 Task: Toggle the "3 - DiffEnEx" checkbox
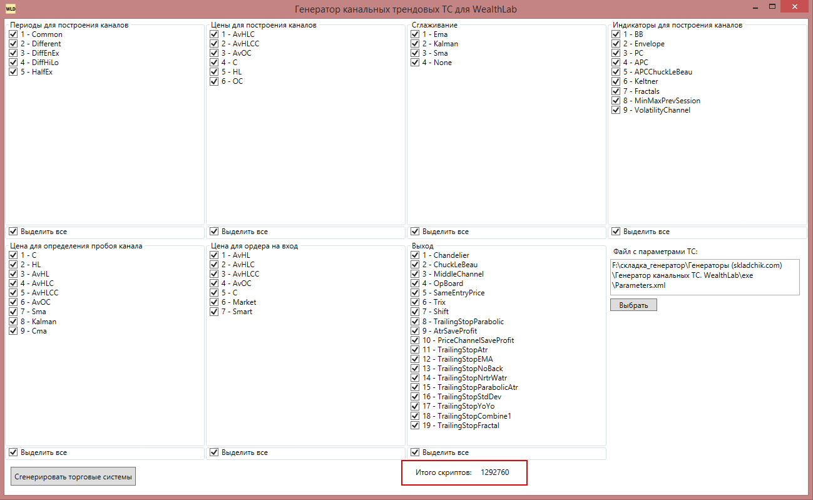(x=13, y=53)
